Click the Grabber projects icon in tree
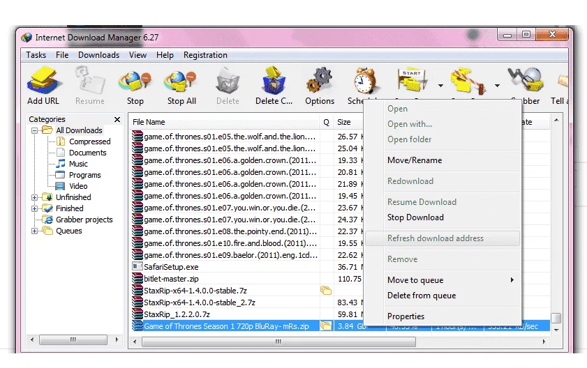 (x=47, y=220)
